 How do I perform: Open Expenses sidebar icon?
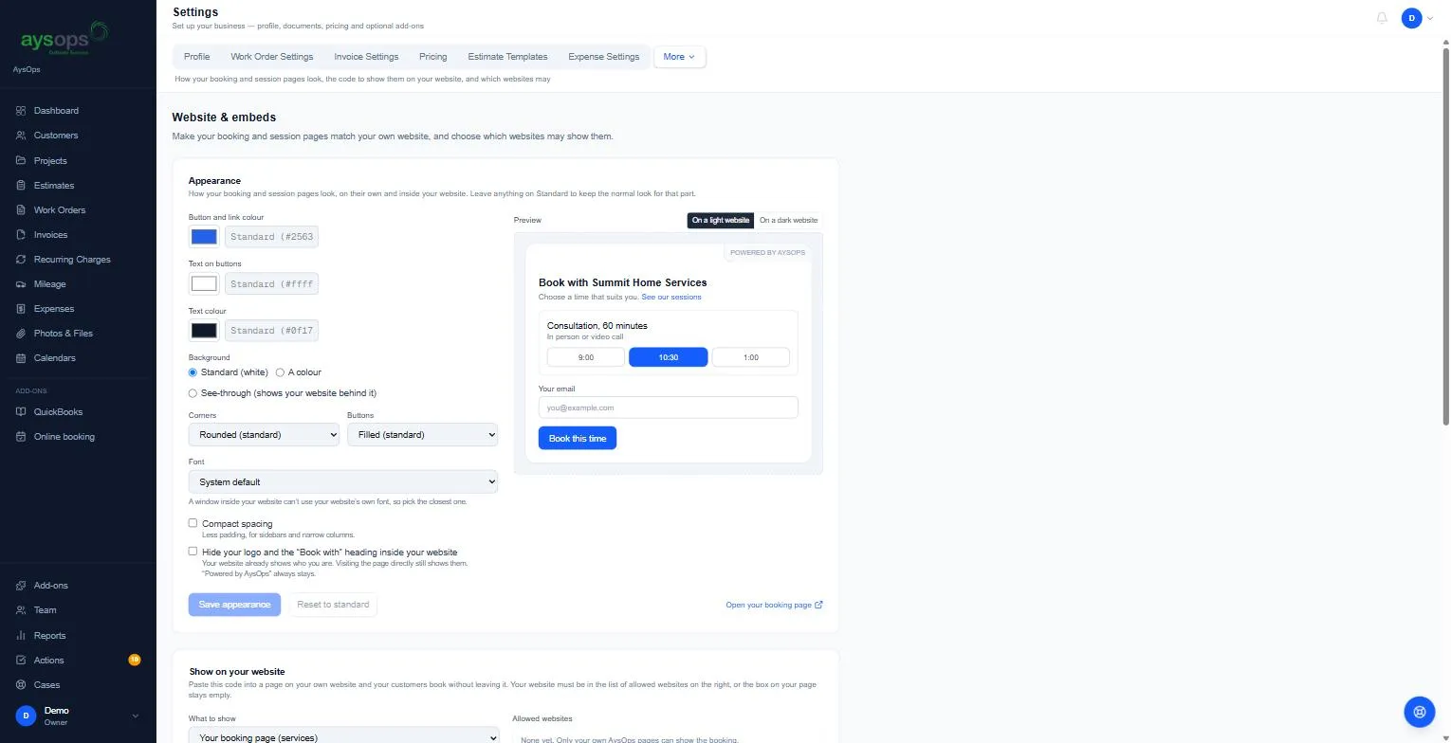pyautogui.click(x=21, y=309)
